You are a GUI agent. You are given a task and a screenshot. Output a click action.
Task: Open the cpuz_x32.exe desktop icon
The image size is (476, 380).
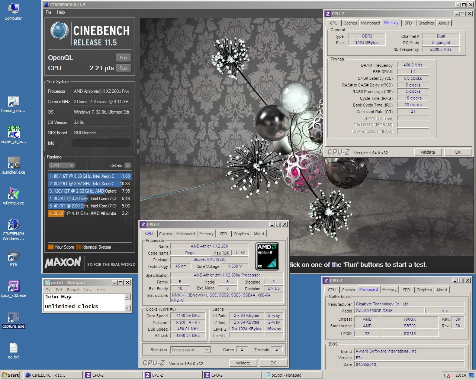coord(13,289)
